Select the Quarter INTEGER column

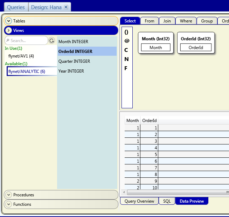click(x=87, y=61)
